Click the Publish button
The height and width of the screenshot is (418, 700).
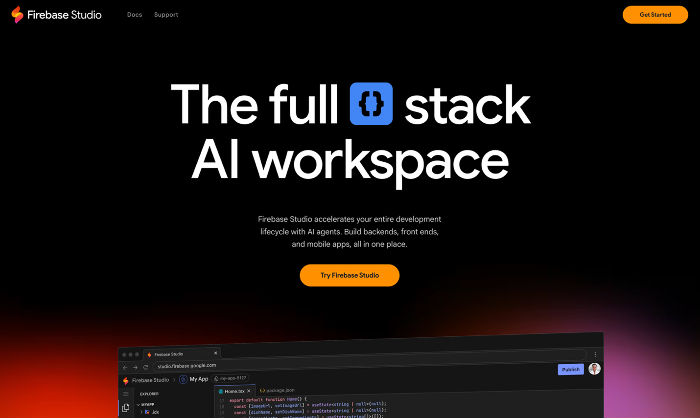point(571,370)
